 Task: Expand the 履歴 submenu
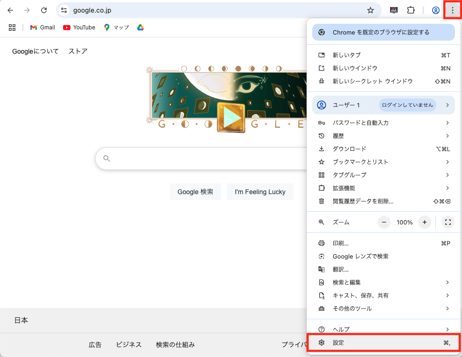pos(383,136)
